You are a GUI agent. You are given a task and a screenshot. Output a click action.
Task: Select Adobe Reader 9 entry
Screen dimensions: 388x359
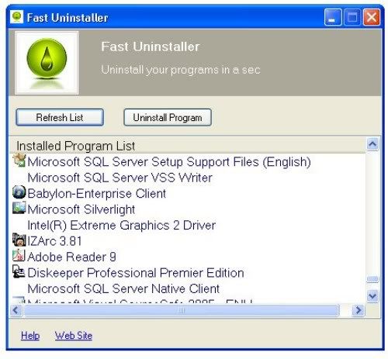pyautogui.click(x=71, y=257)
